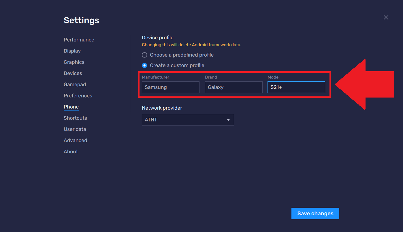Open Display settings
403x232 pixels.
72,51
